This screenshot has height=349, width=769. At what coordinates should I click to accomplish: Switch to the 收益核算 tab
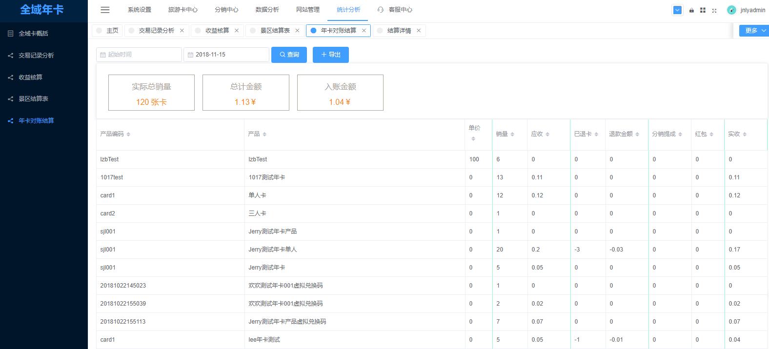[x=217, y=31]
